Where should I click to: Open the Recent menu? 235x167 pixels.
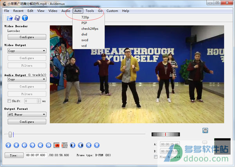tap(18, 11)
